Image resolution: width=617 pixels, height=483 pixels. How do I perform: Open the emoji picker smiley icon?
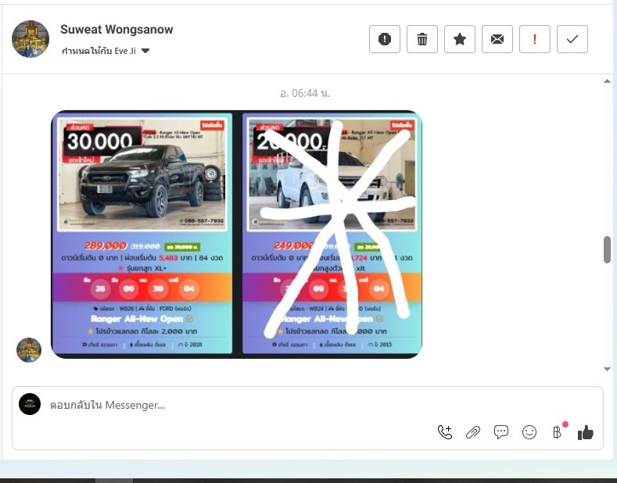[x=529, y=432]
